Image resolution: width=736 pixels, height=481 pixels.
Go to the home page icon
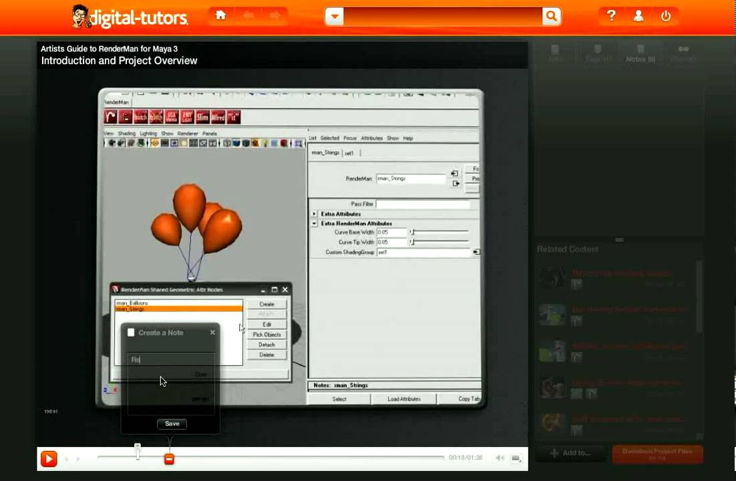point(220,15)
